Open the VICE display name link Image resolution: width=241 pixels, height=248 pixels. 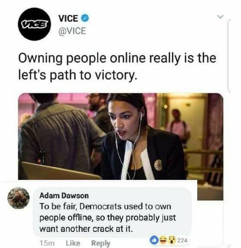[68, 18]
